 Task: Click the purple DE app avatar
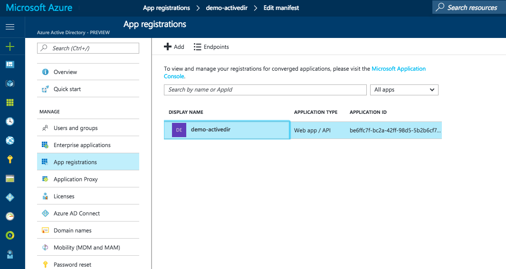coord(179,130)
